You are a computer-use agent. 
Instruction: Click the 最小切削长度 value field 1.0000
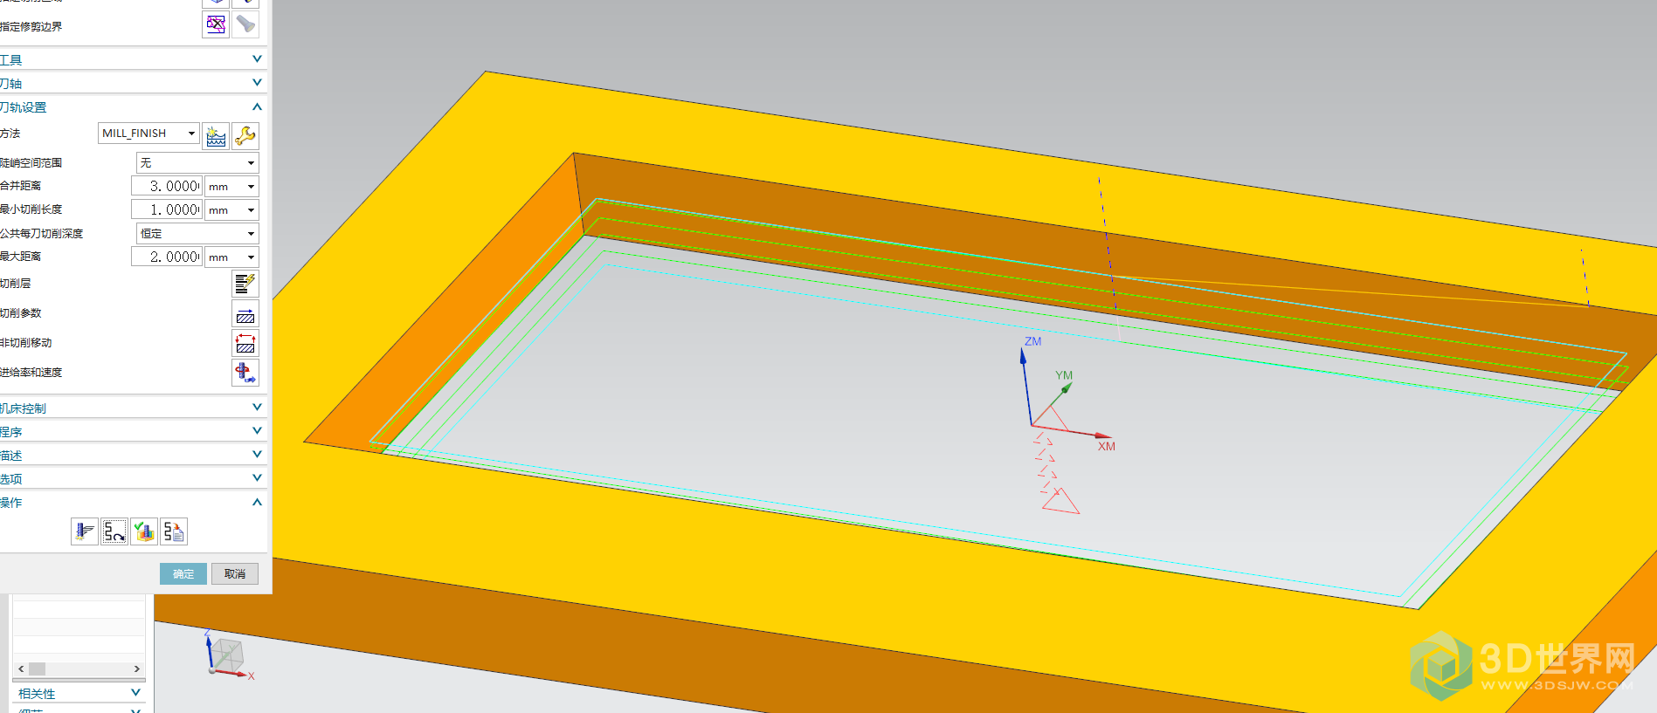[x=167, y=209]
